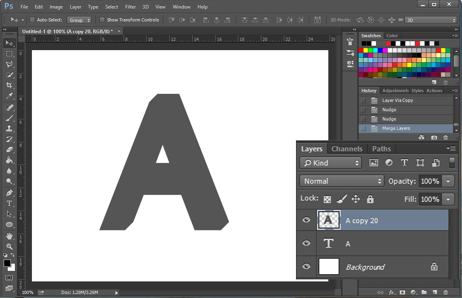Filter layers by pixel kind icon
This screenshot has height=298, width=462.
374,163
